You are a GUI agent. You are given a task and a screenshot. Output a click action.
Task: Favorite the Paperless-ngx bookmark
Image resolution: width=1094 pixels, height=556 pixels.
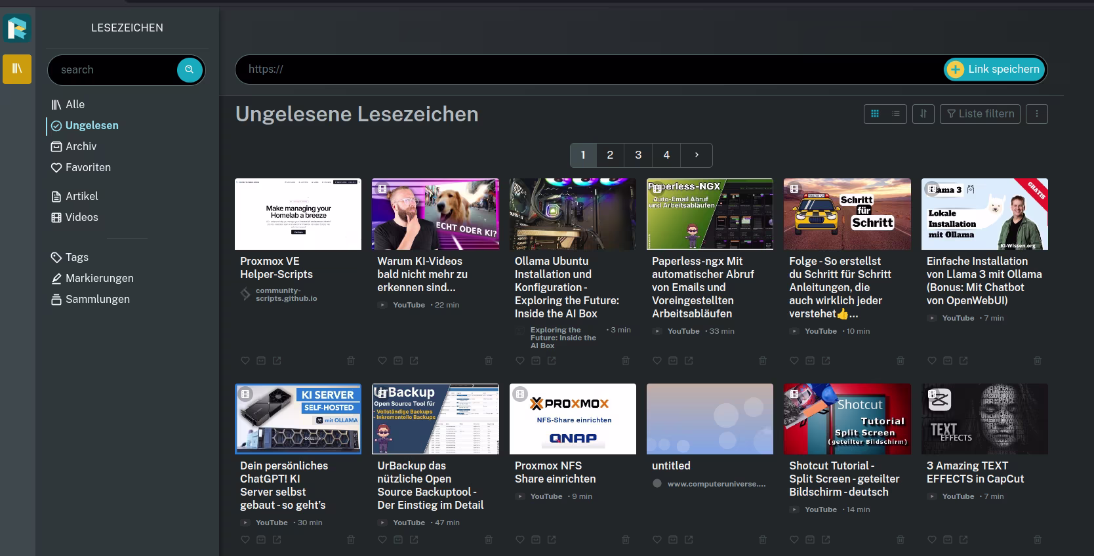point(657,361)
